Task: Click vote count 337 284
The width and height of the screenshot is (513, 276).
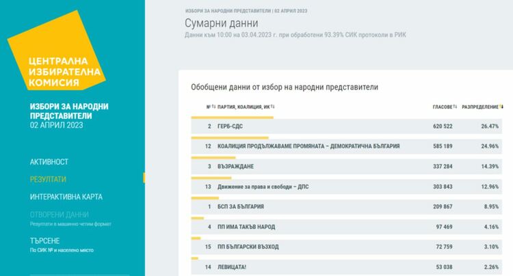Action: click(443, 166)
